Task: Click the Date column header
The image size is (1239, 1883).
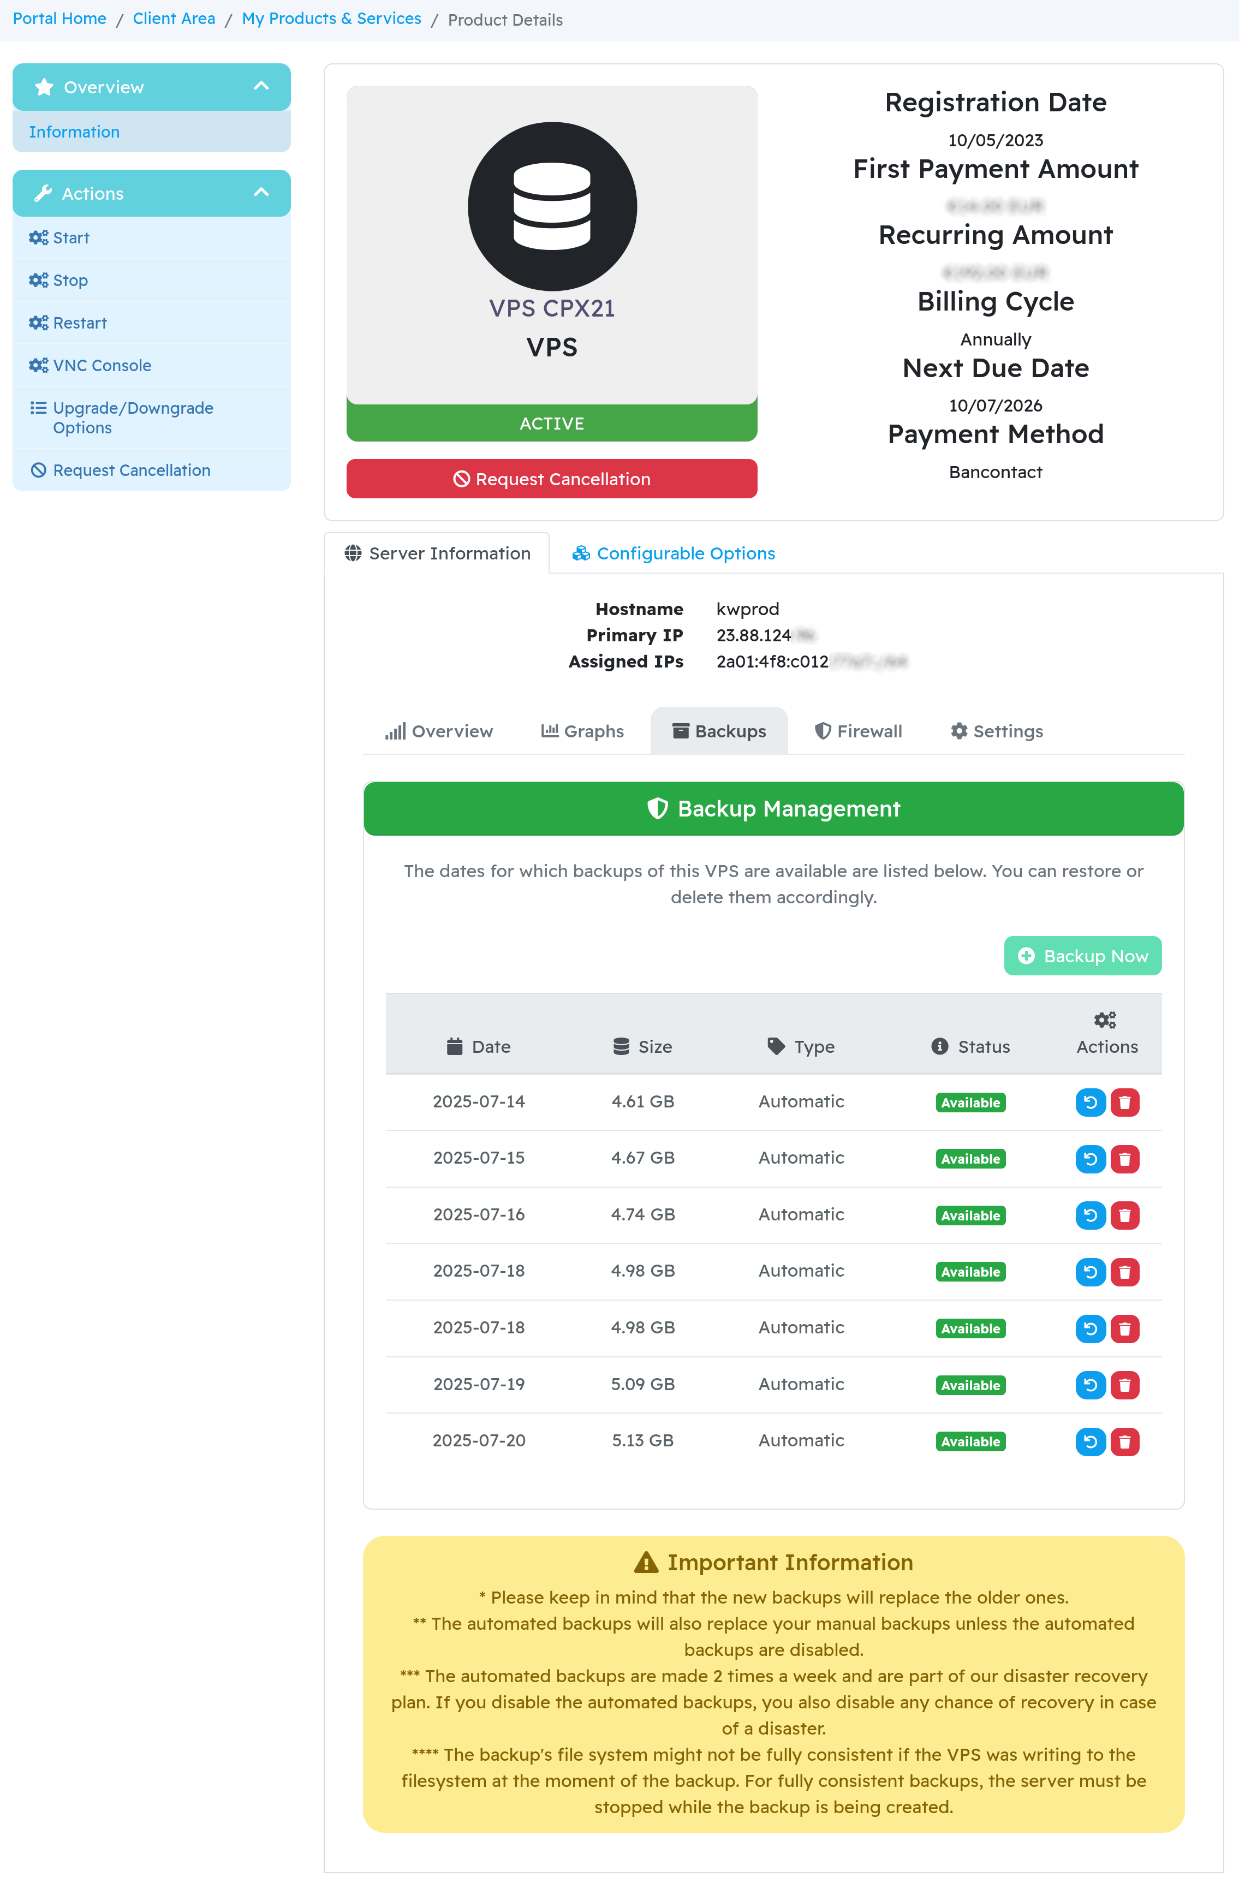Action: 479,1046
